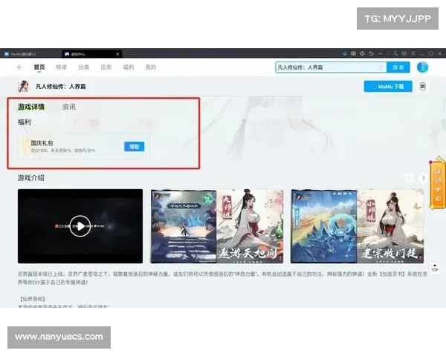
Task: Go to the 分类 tab
Action: [x=83, y=67]
